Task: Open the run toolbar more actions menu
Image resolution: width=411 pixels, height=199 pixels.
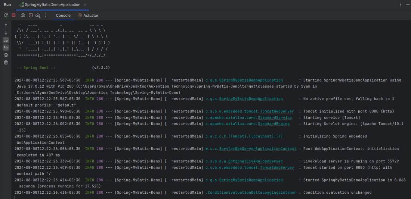Action: click(x=45, y=15)
